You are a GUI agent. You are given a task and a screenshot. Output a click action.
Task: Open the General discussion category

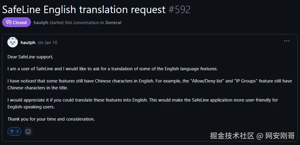[x=113, y=23]
